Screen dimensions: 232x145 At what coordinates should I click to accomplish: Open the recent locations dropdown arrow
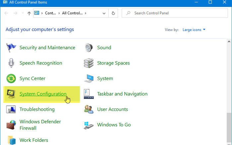[x=23, y=13]
